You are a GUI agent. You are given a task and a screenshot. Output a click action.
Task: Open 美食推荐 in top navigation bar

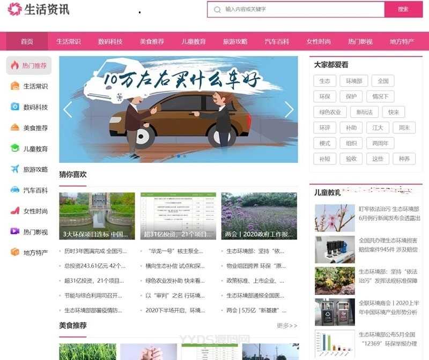(152, 42)
